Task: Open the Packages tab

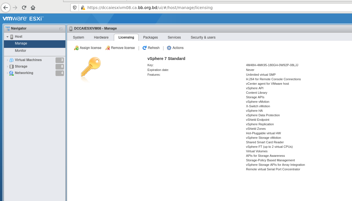Action: 150,37
